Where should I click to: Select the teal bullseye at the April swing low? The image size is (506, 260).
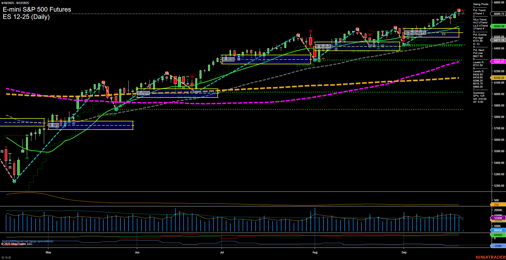14,181
